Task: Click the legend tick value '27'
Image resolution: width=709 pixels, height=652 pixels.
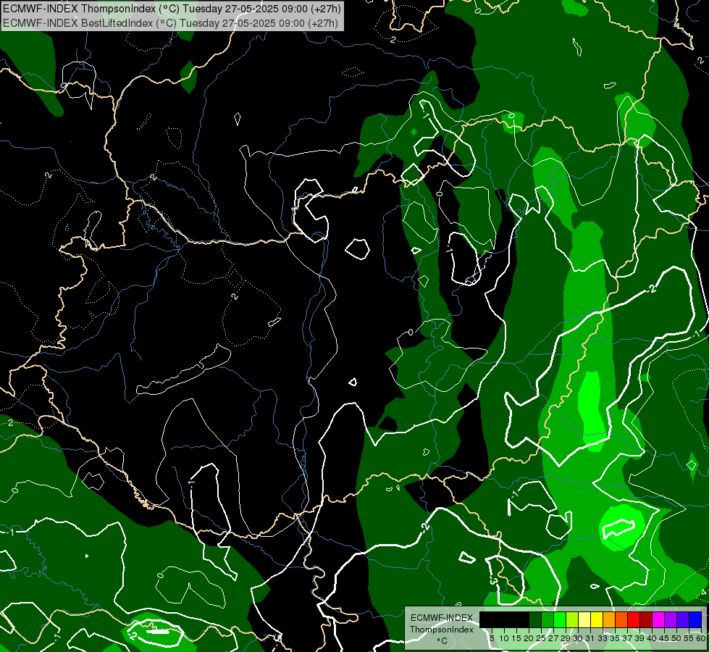Action: pyautogui.click(x=553, y=638)
